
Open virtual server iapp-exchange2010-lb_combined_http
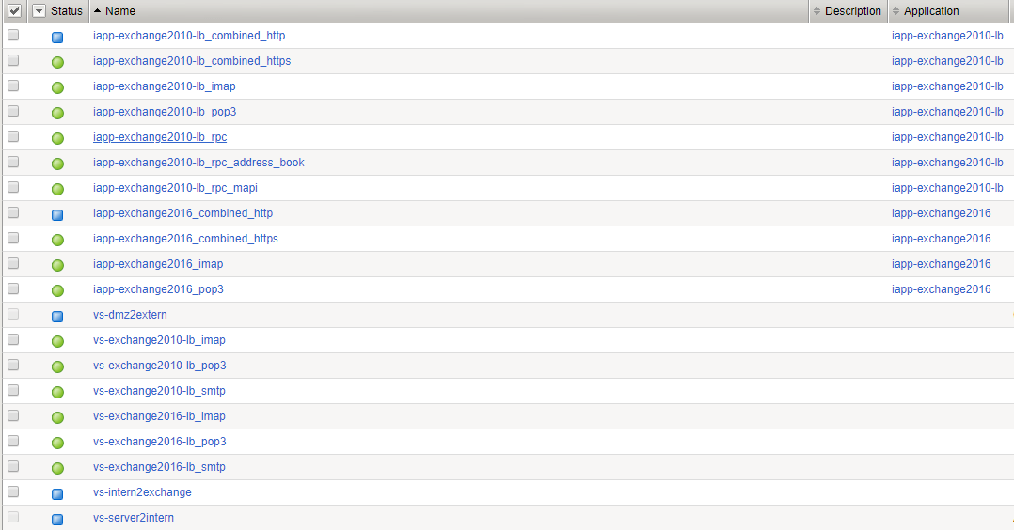pos(189,36)
